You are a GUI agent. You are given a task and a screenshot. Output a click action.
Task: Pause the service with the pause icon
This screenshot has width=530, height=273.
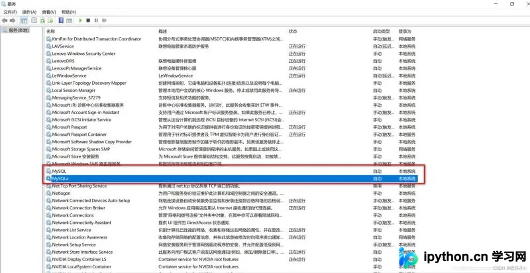point(96,21)
